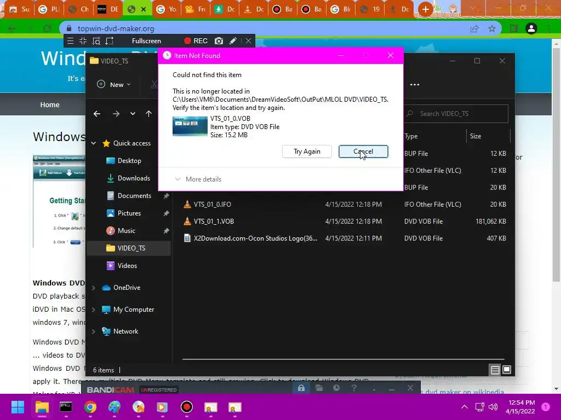Select the find-window capture icon on recording bar

(x=96, y=41)
